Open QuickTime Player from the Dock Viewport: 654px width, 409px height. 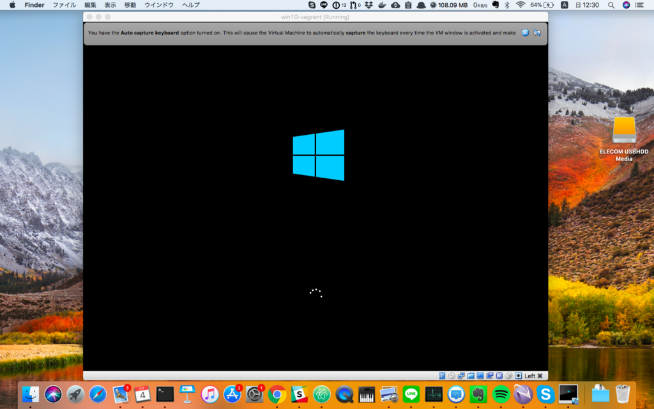(344, 394)
